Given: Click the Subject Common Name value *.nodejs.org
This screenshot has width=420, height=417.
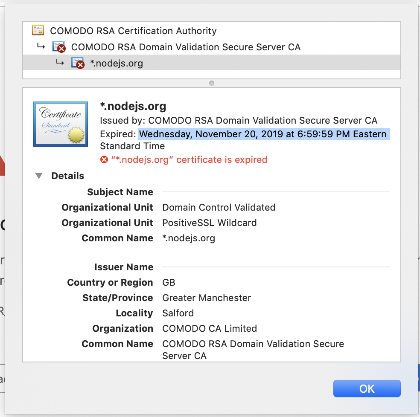Looking at the screenshot, I should tap(189, 238).
